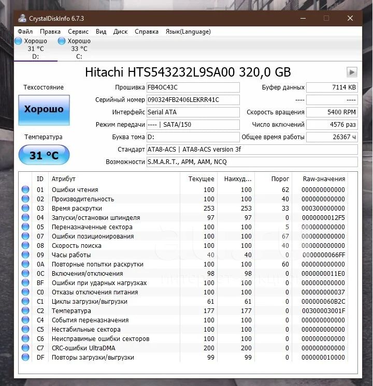Minimize the CrystalDiskInfo window

click(x=303, y=18)
